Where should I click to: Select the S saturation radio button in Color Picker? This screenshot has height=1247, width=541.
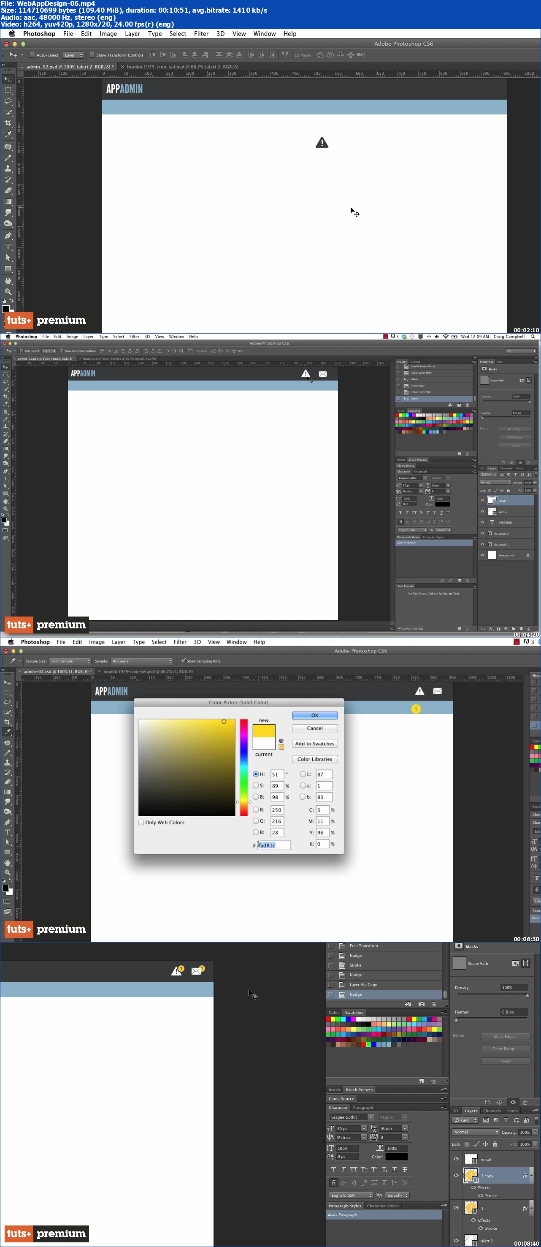click(255, 786)
